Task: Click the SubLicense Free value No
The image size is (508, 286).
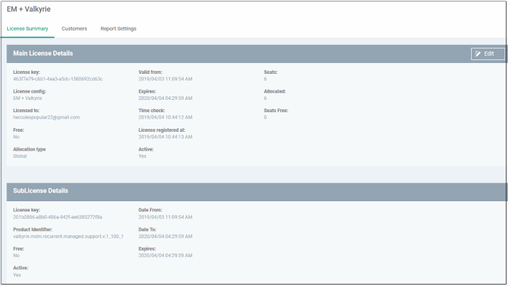Action: point(16,256)
